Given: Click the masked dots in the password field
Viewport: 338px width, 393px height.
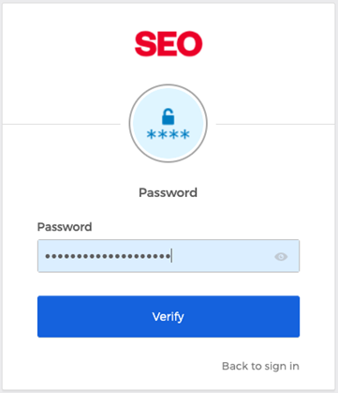Looking at the screenshot, I should click(108, 257).
